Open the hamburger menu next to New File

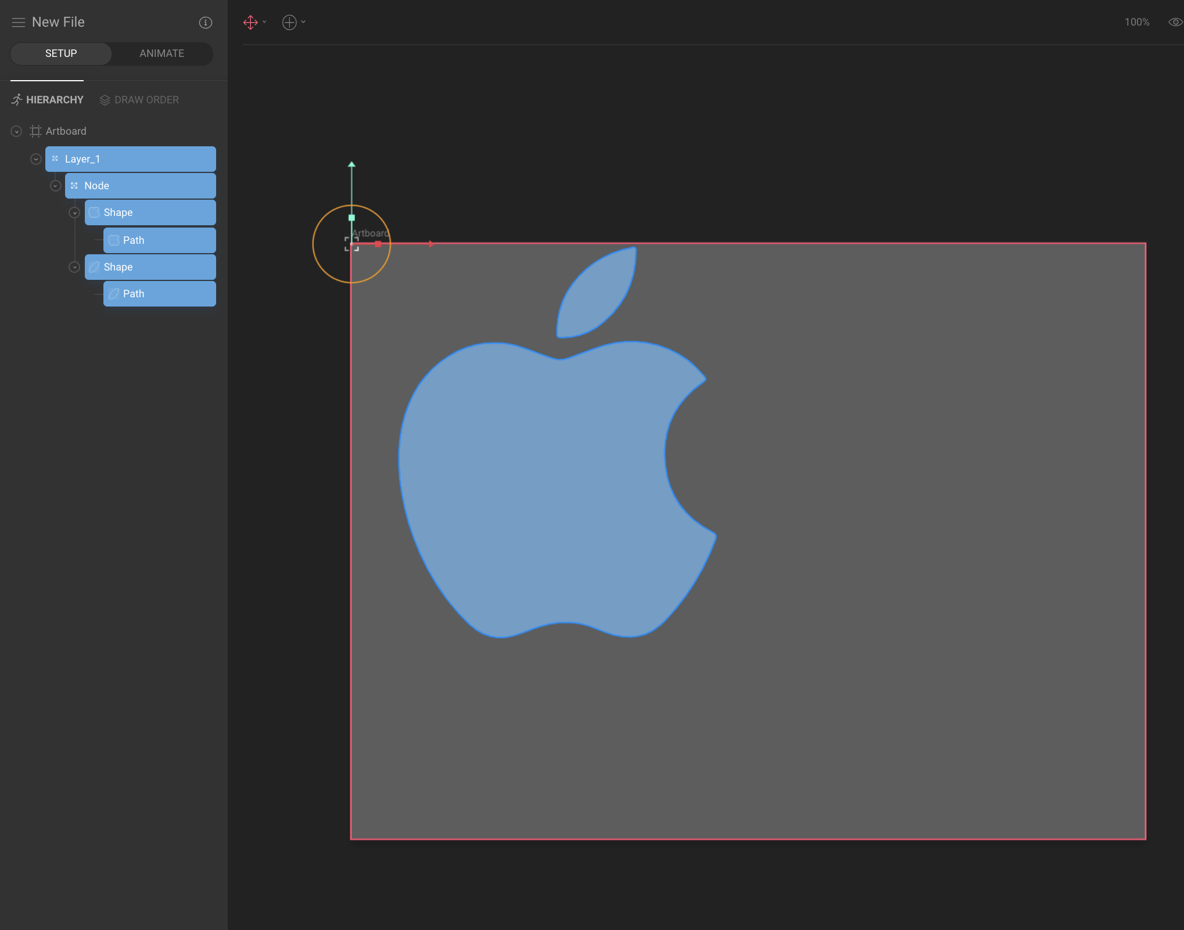[19, 22]
